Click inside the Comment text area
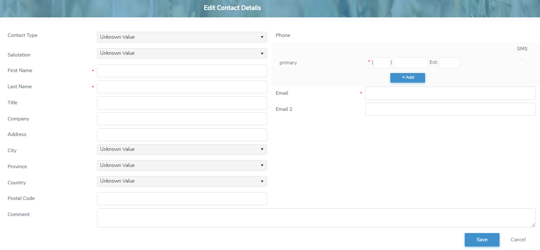 pyautogui.click(x=316, y=217)
